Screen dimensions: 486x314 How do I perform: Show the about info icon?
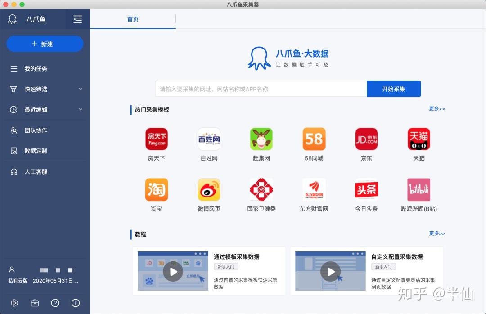coord(76,303)
